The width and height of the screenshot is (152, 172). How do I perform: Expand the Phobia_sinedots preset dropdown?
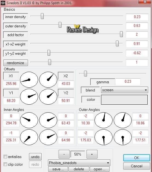point(79,163)
